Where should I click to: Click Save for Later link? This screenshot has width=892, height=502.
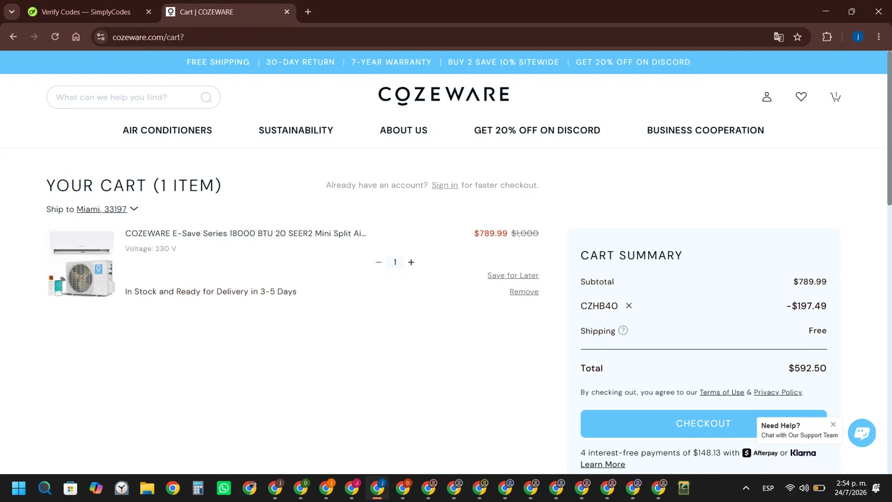[x=513, y=275]
